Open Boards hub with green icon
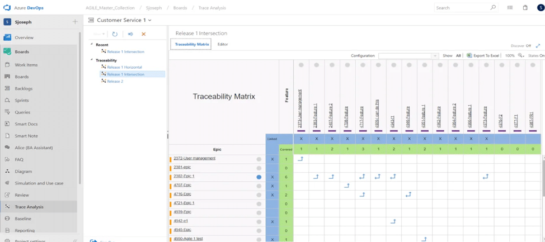545x242 pixels. click(22, 52)
